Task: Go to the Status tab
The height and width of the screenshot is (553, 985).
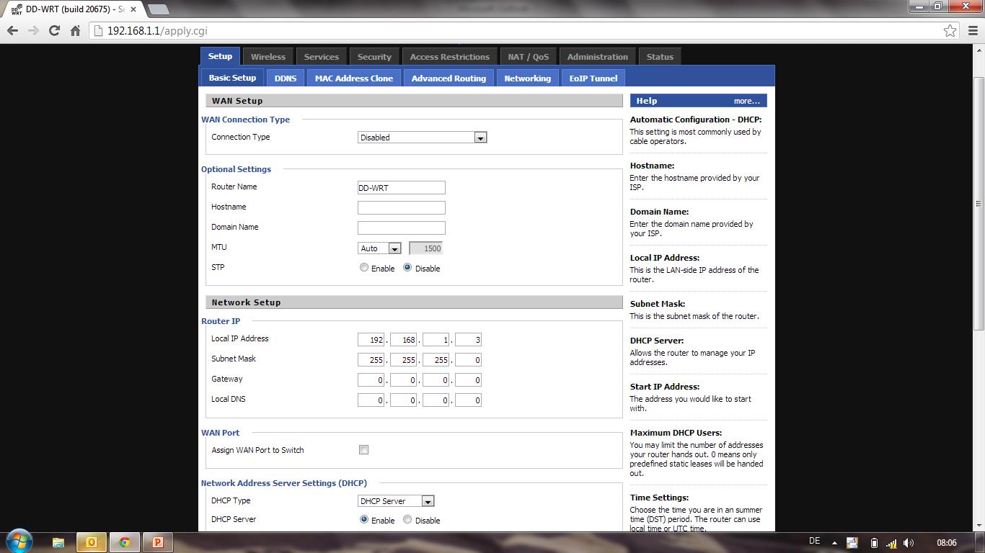Action: [x=660, y=57]
